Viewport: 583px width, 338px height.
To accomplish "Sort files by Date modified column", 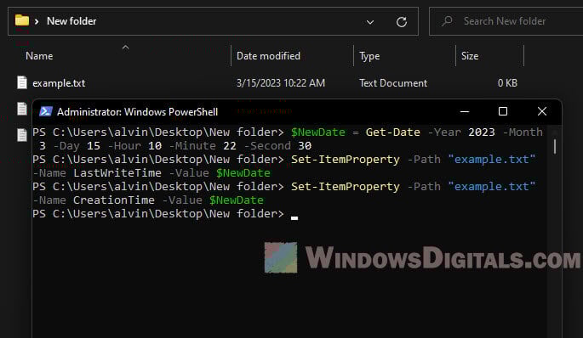I will (x=268, y=56).
